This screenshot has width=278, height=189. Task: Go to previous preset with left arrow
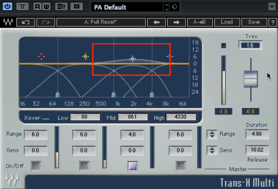coord(156,22)
